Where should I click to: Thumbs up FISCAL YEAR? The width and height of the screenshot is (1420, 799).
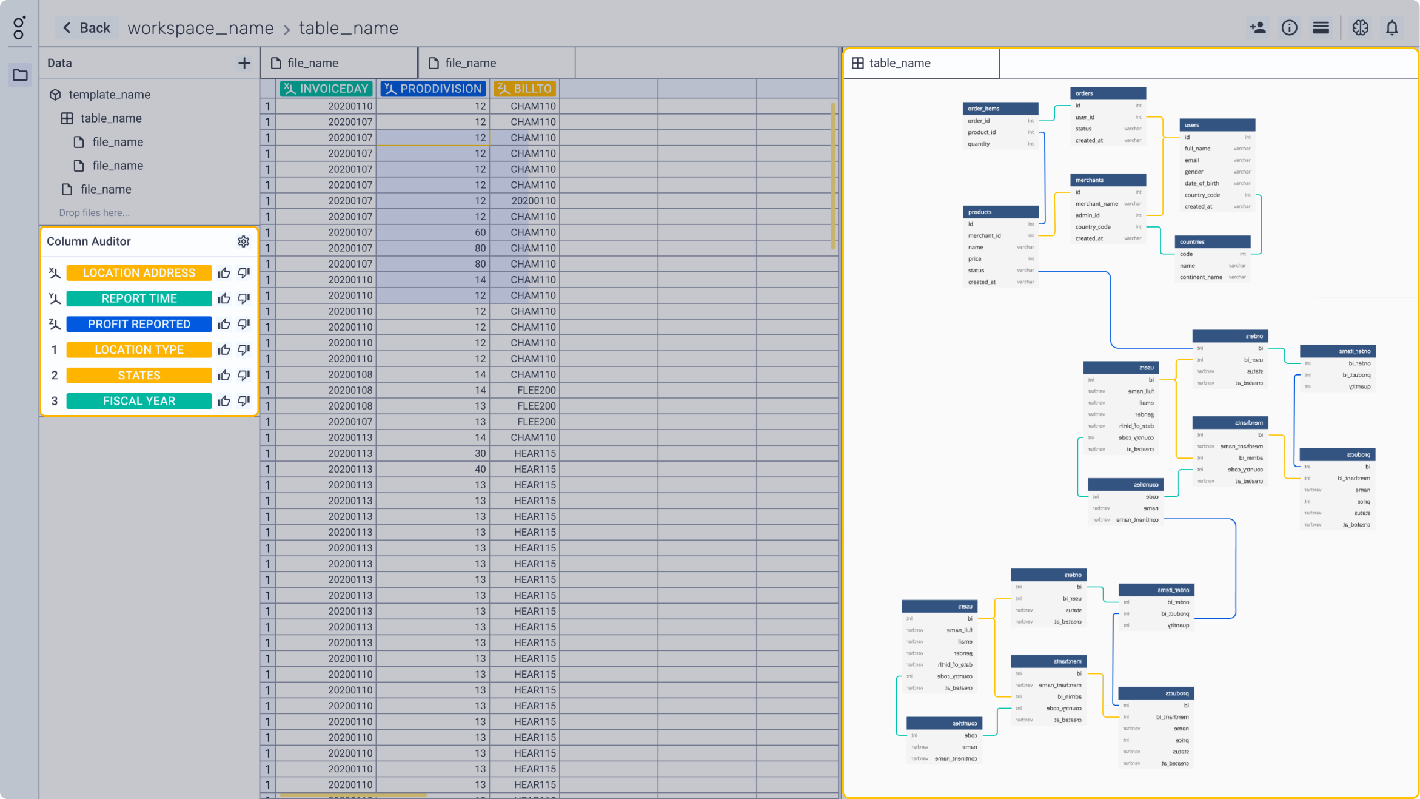point(224,401)
